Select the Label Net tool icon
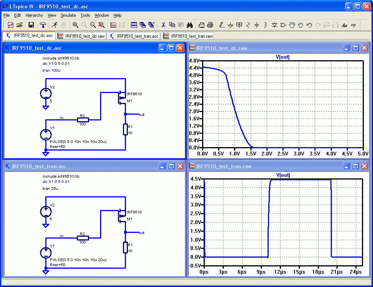373x287 pixels. pyautogui.click(x=239, y=25)
